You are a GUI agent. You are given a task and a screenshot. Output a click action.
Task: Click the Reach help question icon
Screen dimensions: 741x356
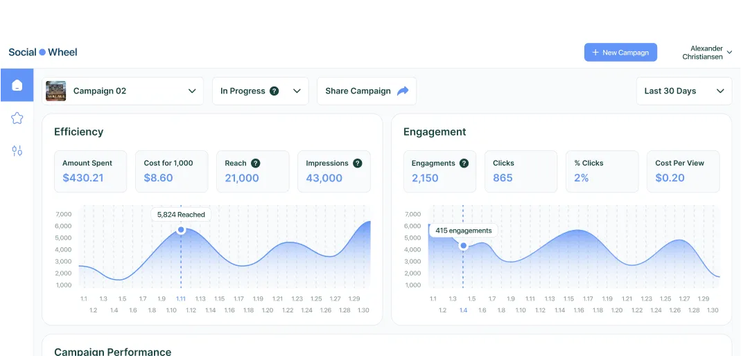click(256, 163)
